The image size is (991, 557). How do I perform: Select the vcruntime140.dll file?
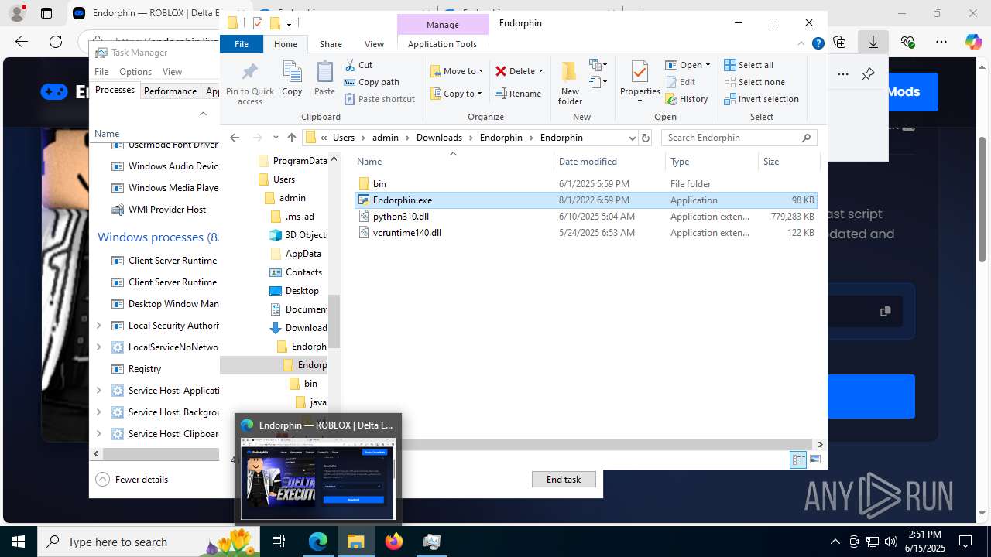point(586,233)
